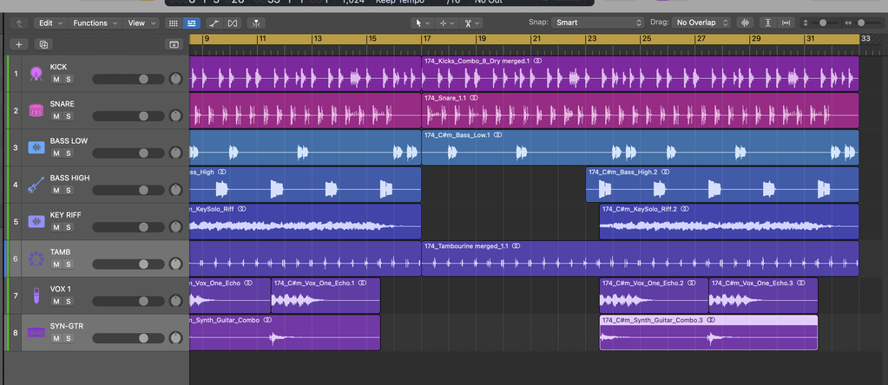Open the scissors tool menu
888x385 pixels.
click(471, 23)
